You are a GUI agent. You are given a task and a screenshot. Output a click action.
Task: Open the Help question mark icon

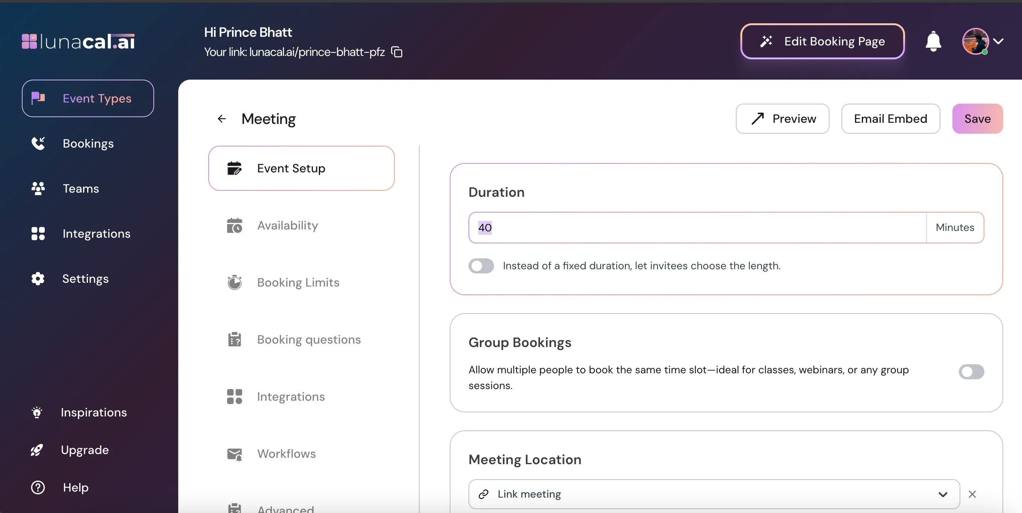click(38, 487)
